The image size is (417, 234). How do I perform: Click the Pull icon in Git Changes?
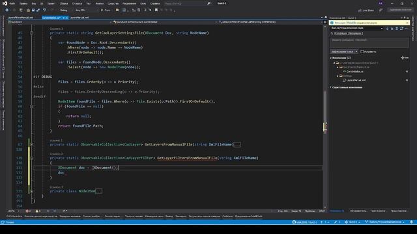coord(392,29)
